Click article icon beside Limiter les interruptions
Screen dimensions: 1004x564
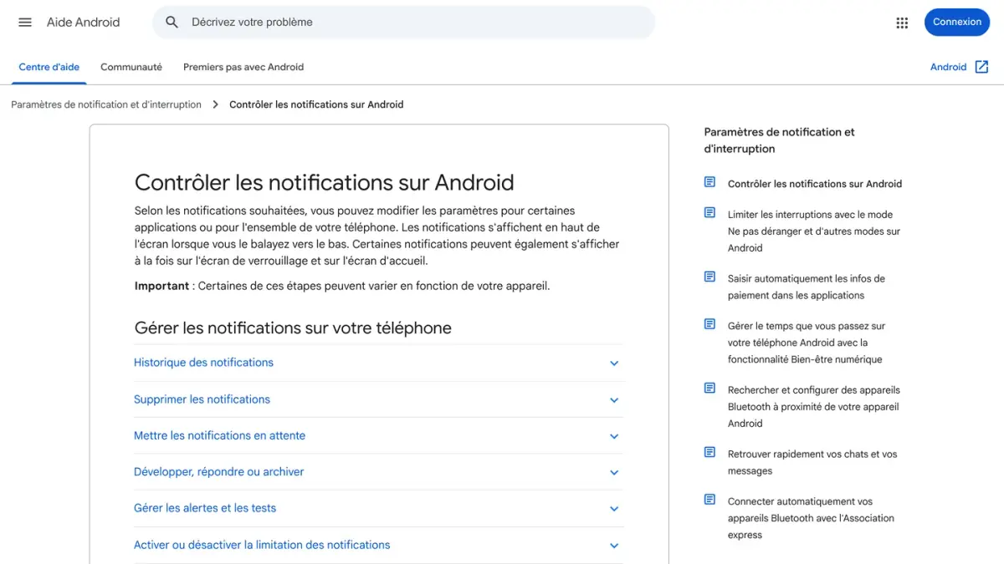click(x=709, y=213)
